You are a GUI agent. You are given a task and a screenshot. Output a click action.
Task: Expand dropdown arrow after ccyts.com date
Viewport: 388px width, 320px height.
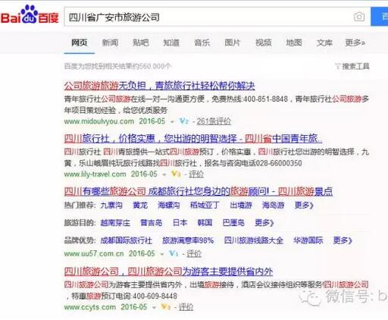[154, 307]
